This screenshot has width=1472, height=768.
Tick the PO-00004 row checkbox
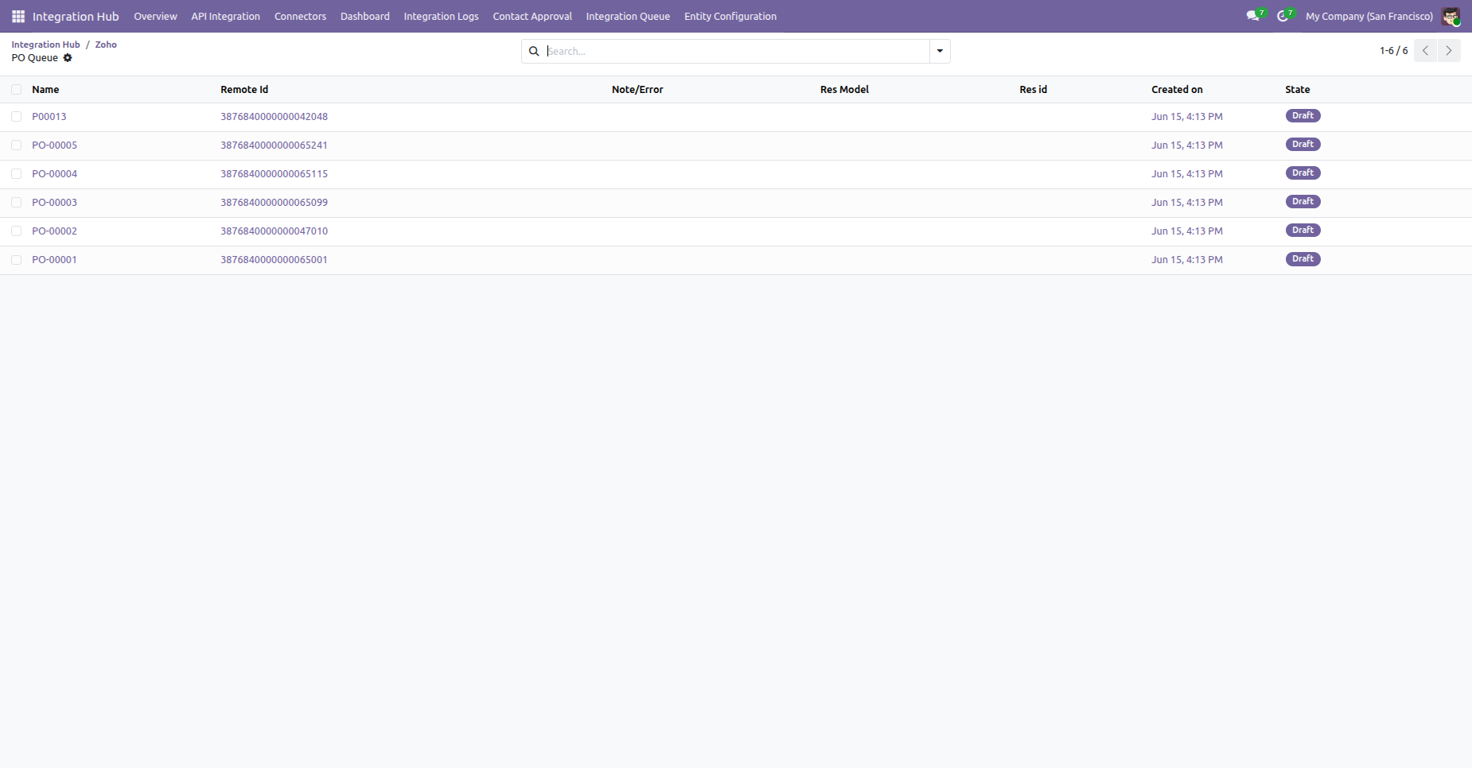pos(16,174)
